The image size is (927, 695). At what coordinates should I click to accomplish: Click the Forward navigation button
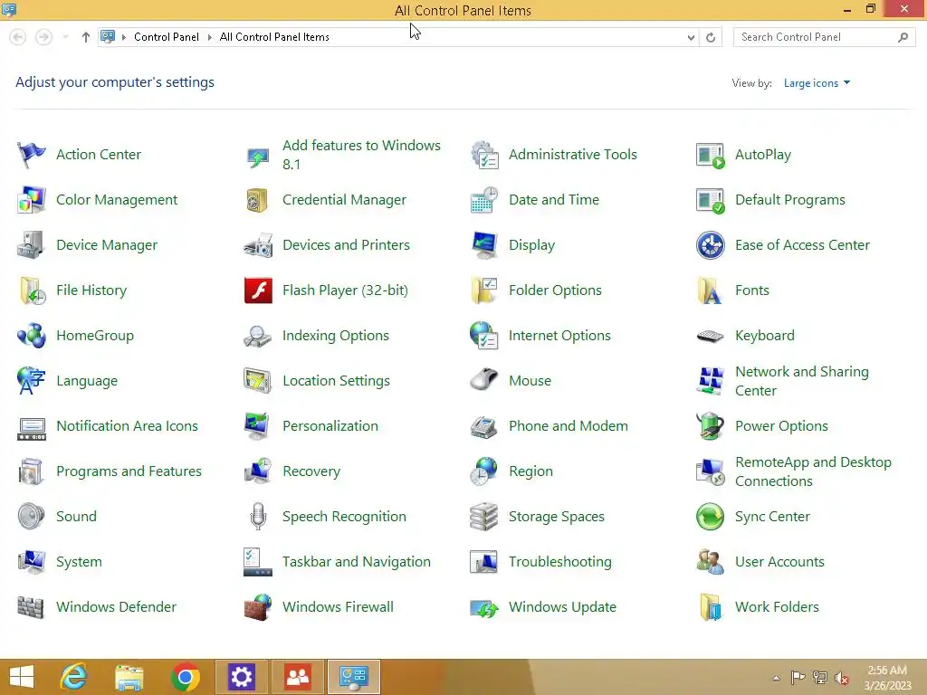[x=43, y=37]
